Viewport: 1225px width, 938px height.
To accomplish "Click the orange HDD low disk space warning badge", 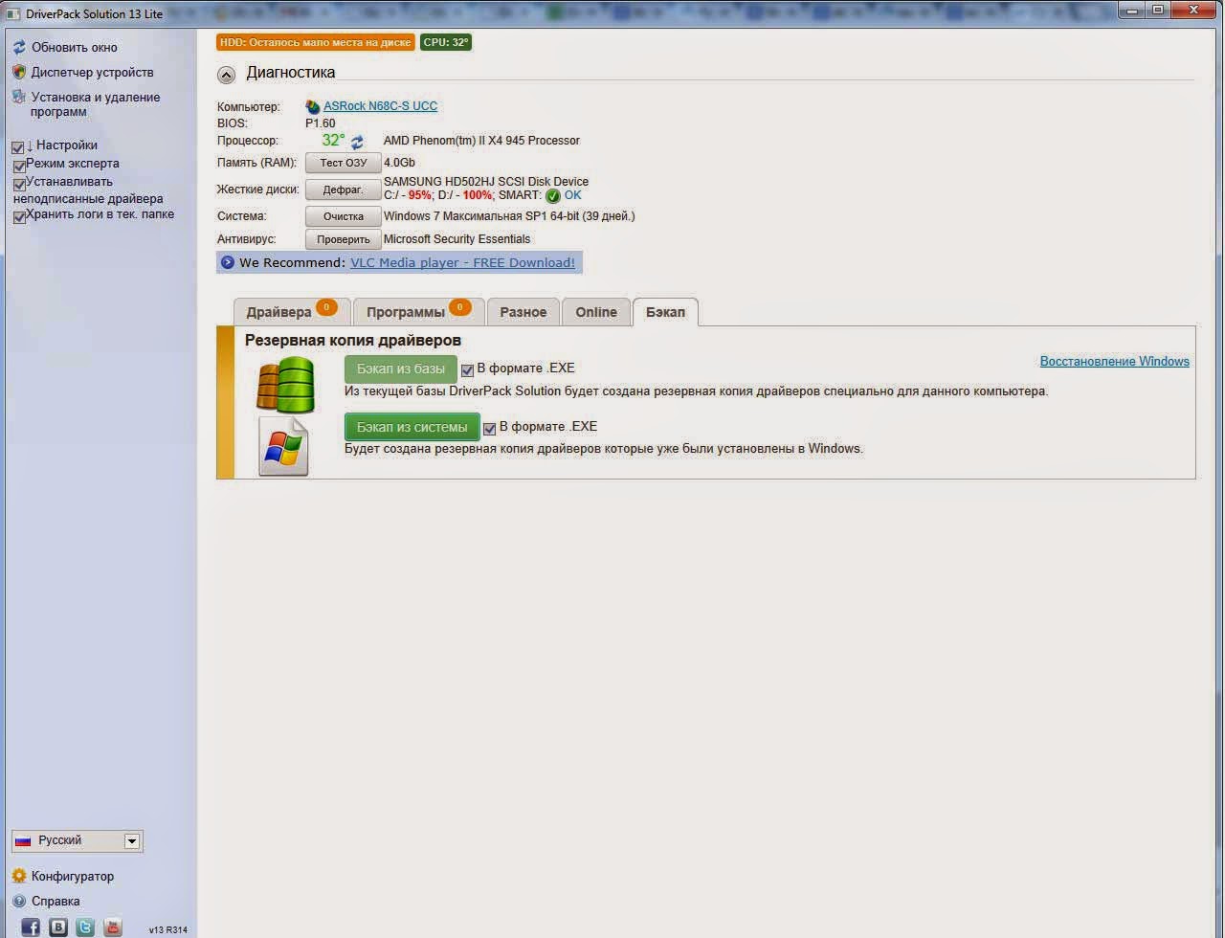I will [316, 42].
